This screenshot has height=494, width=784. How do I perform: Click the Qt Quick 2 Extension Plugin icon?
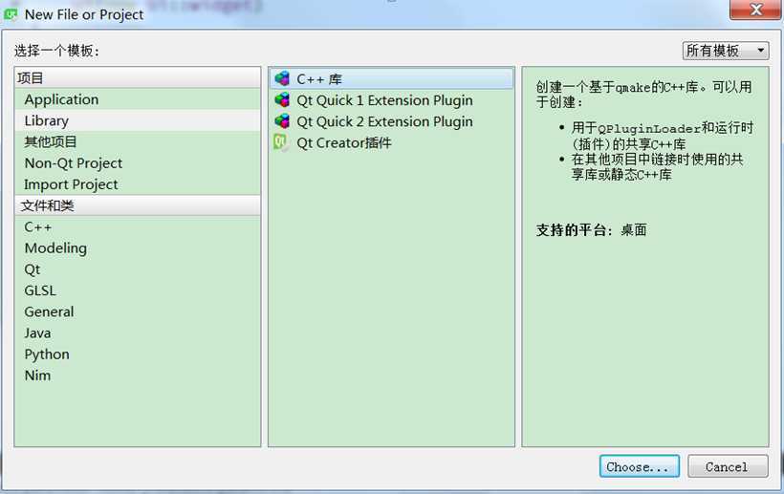pos(282,121)
